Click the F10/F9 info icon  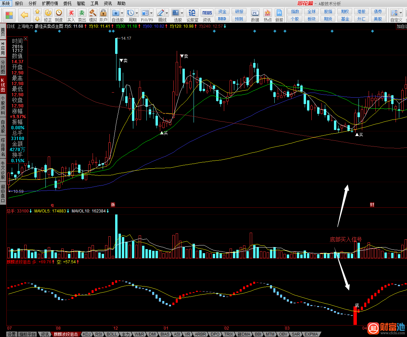click(x=145, y=13)
